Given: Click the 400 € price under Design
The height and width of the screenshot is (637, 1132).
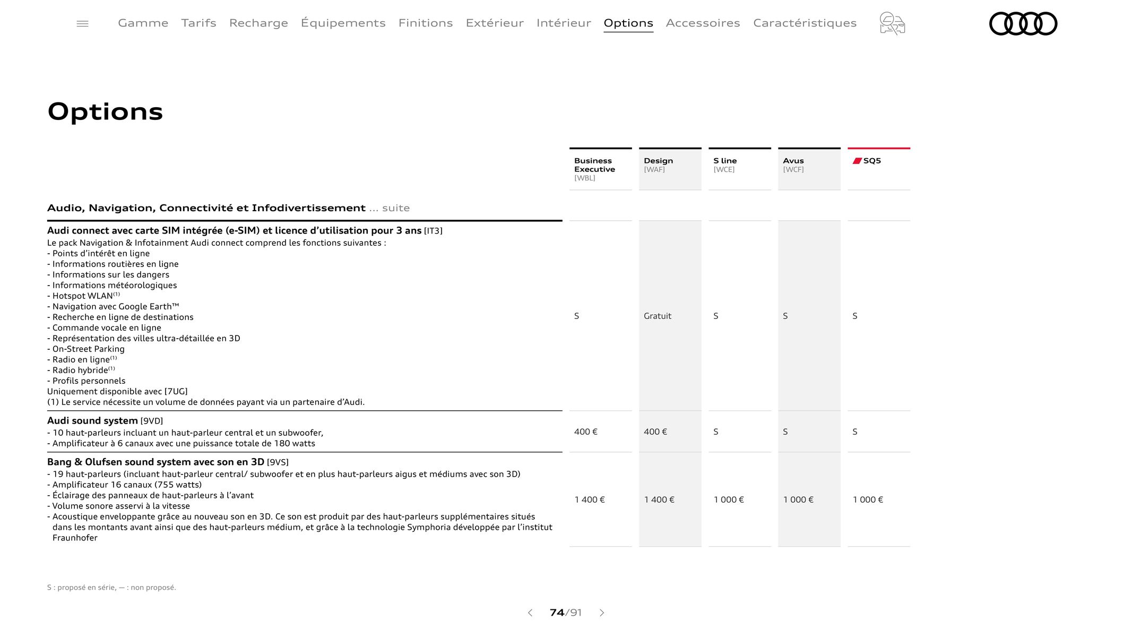Looking at the screenshot, I should pyautogui.click(x=655, y=432).
